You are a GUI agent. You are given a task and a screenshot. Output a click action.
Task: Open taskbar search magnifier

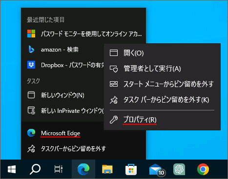(x=35, y=169)
